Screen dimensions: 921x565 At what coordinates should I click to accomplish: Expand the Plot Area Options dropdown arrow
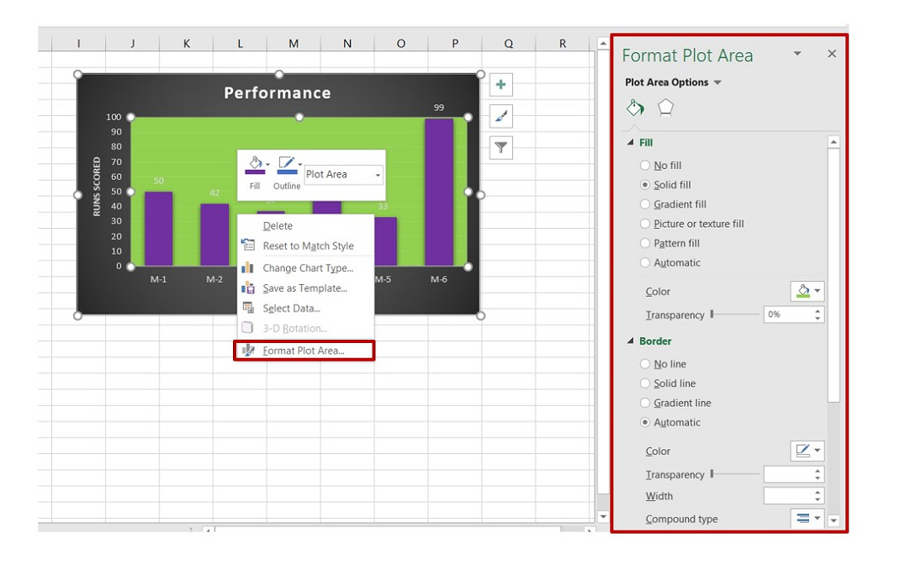(x=717, y=82)
